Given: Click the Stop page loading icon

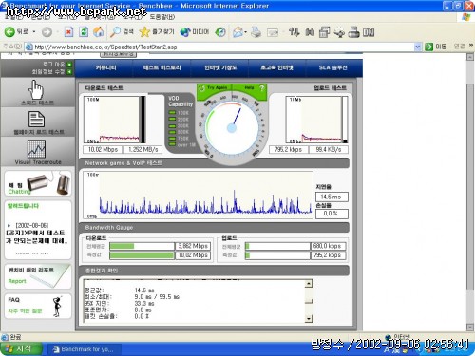Looking at the screenshot, I should [x=68, y=31].
